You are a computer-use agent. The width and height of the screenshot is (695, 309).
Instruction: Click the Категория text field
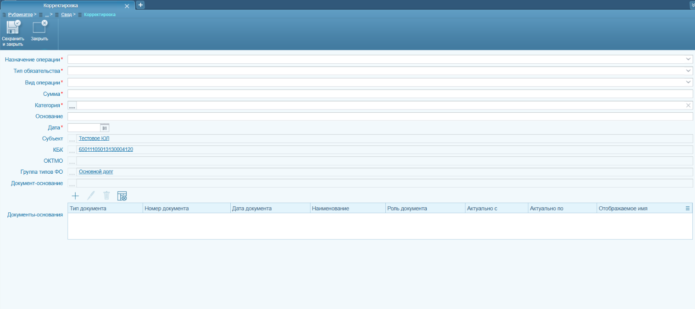381,105
